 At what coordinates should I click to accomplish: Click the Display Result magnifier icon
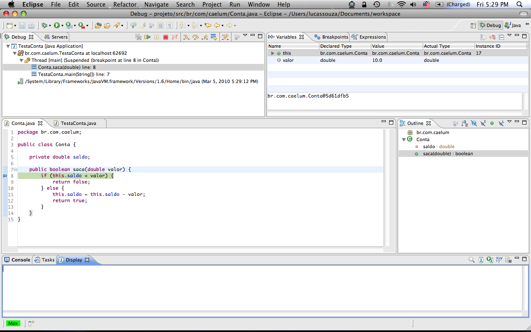point(472,260)
